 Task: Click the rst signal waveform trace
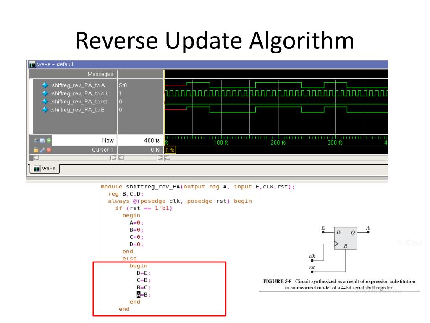pyautogui.click(x=276, y=104)
